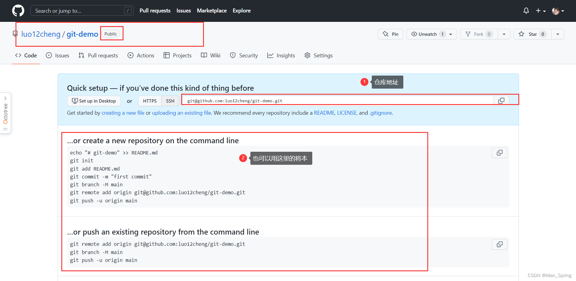Click '...or create a new repository' heading

click(153, 140)
